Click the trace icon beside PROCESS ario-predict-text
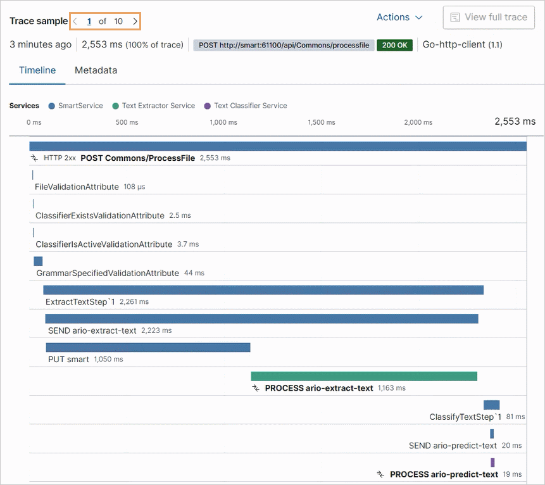 click(x=381, y=474)
